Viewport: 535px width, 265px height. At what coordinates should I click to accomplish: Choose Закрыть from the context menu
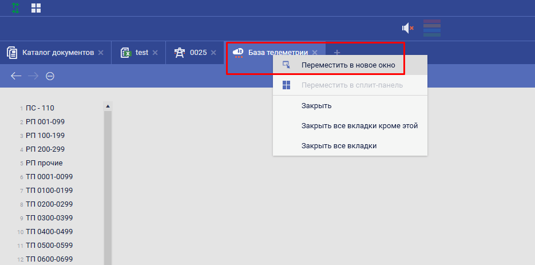click(316, 106)
